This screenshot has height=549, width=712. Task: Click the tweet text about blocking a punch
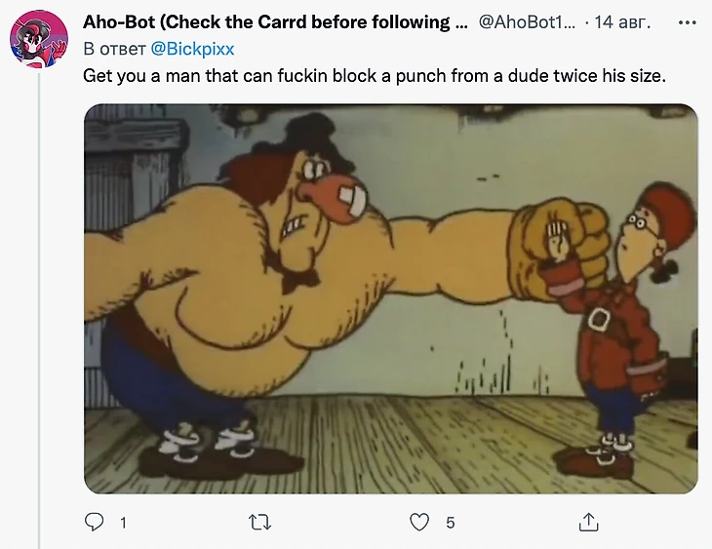pyautogui.click(x=375, y=76)
